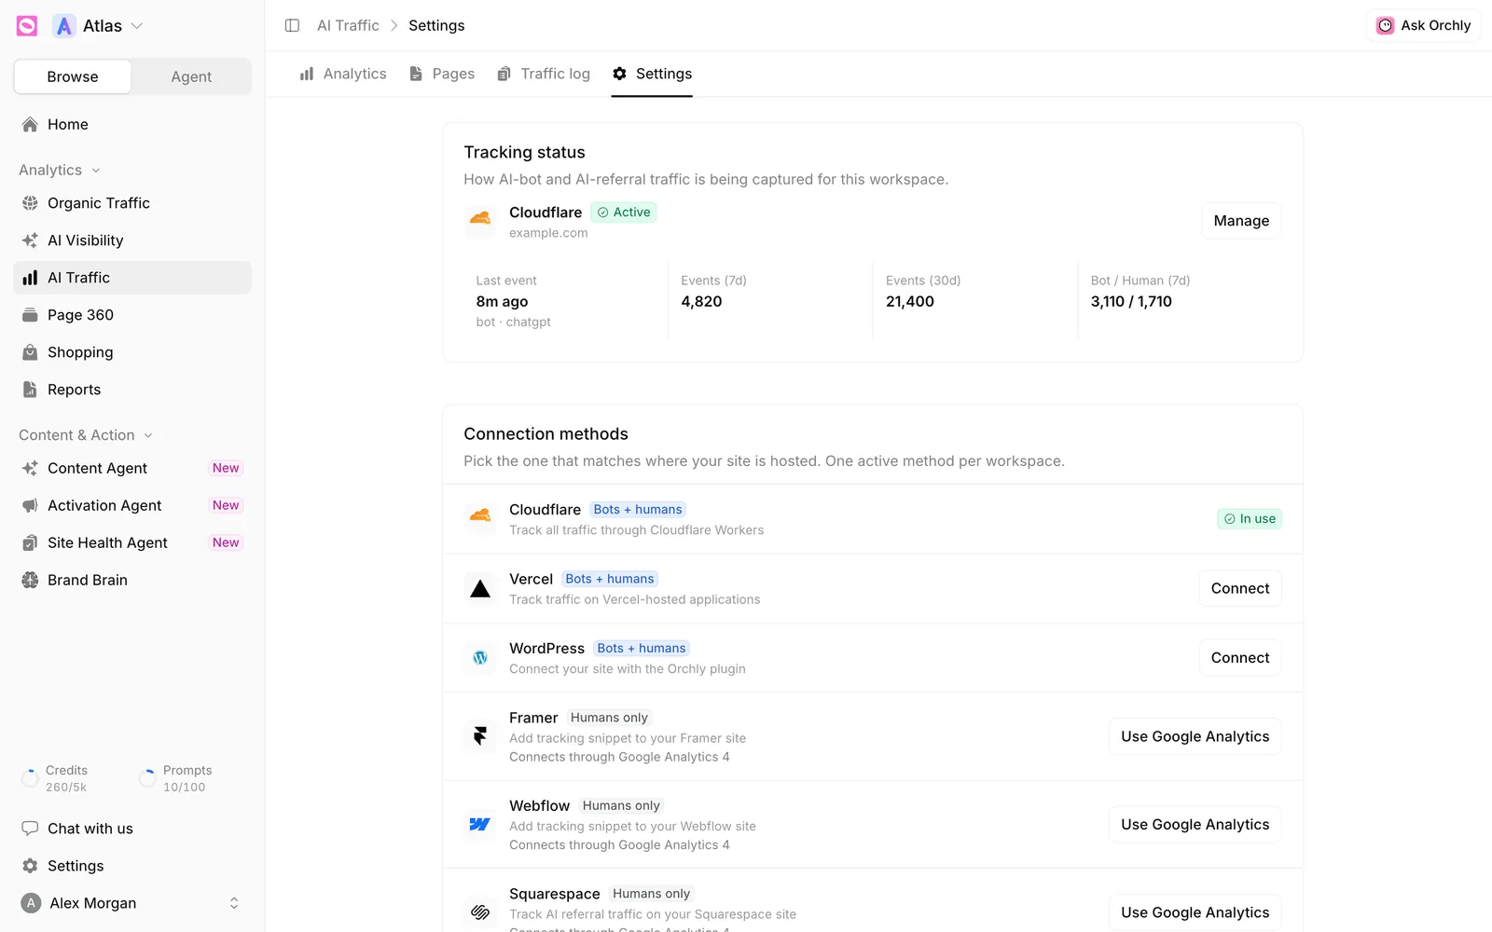
Task: Switch to Browse mode
Action: [73, 76]
